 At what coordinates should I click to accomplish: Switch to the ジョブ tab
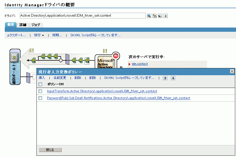[36, 25]
